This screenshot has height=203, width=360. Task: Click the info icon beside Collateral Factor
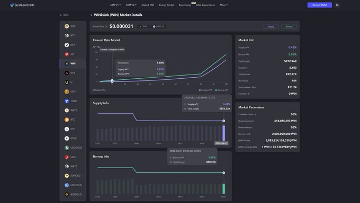click(256, 115)
